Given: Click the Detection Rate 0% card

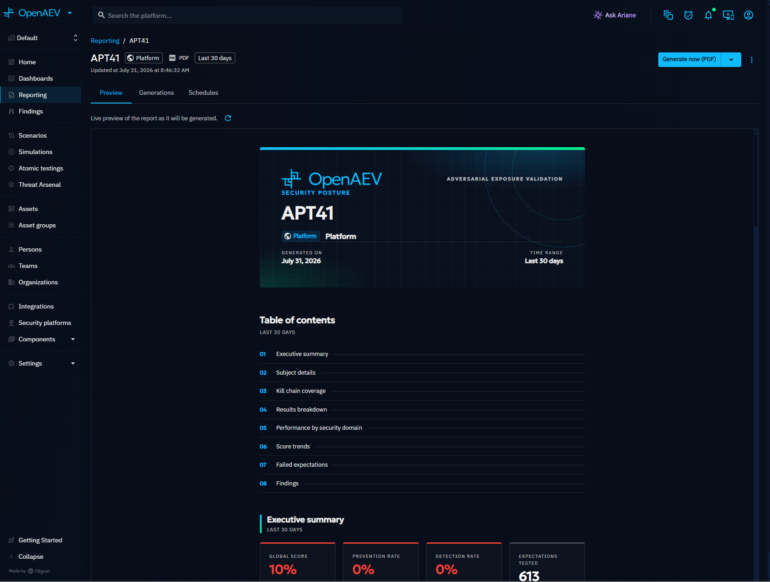Looking at the screenshot, I should [x=464, y=562].
